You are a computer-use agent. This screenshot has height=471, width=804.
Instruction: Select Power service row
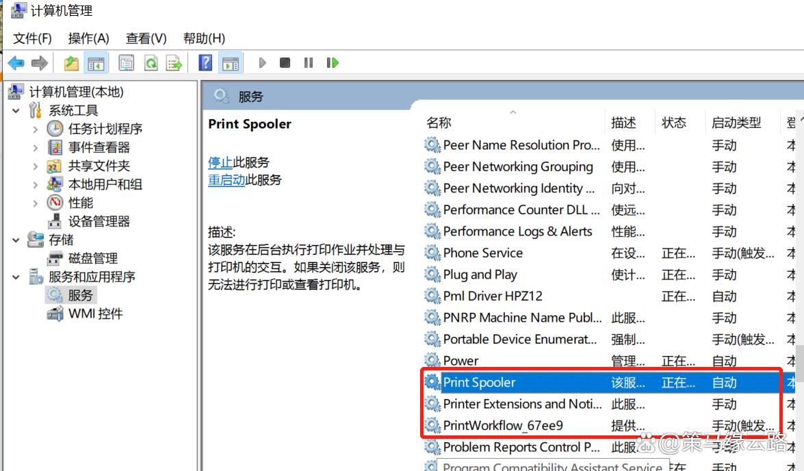coord(609,361)
